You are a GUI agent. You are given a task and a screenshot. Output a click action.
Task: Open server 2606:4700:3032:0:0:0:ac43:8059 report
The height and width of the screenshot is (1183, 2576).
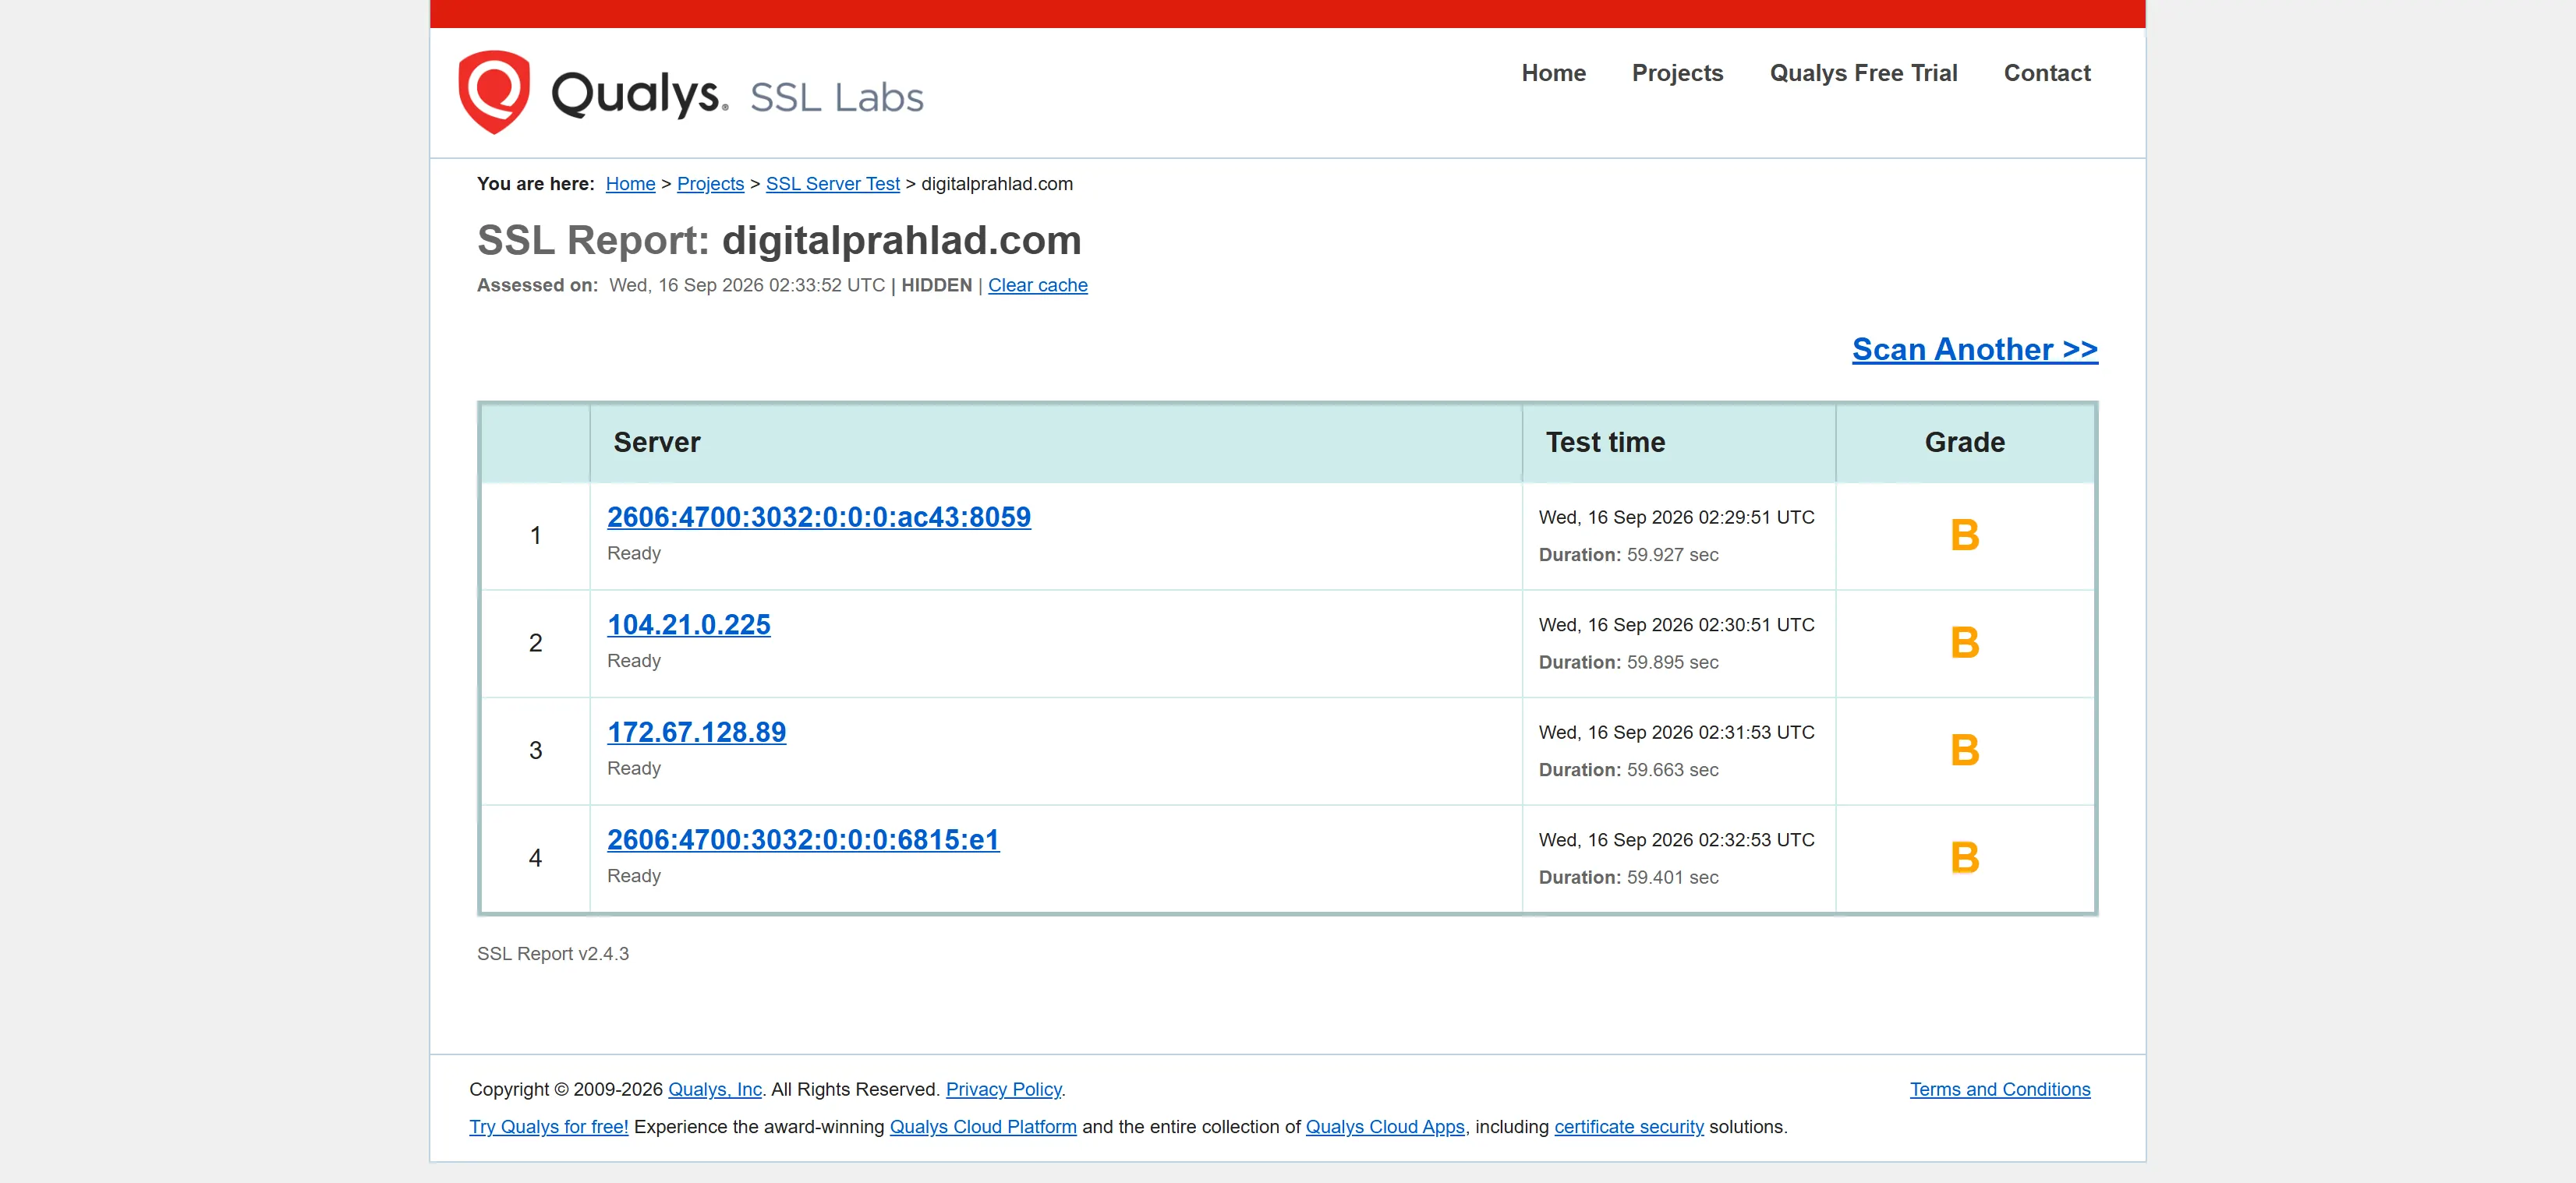(818, 517)
